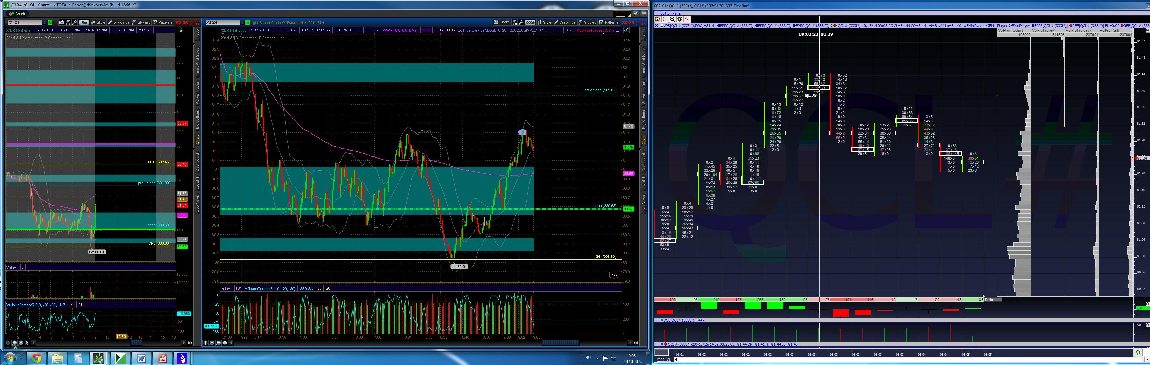Click the Share button in the right 333tk chart
This screenshot has width=1150, height=365.
(x=502, y=22)
